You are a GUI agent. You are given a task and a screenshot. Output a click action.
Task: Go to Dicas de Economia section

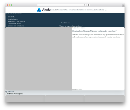tap(71, 10)
